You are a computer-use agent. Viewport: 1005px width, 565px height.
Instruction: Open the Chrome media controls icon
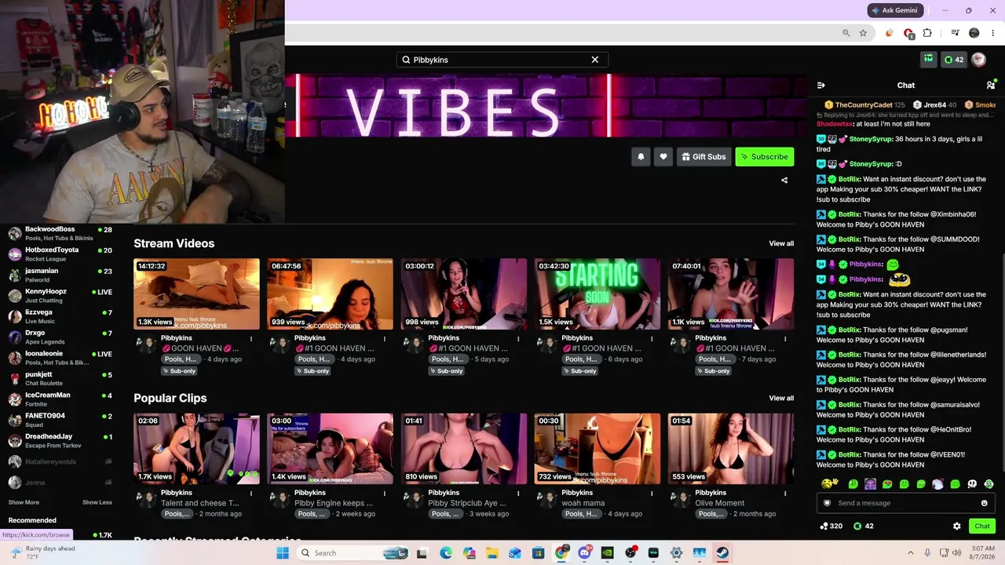click(x=955, y=33)
